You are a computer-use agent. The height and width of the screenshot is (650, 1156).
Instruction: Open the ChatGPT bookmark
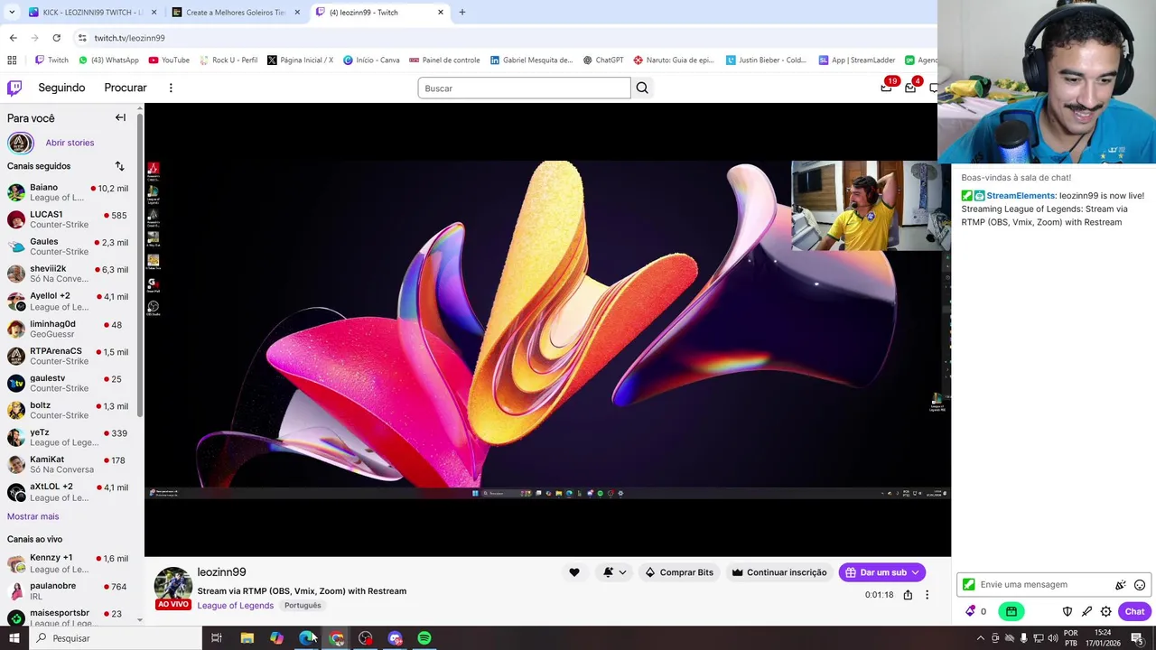603,60
